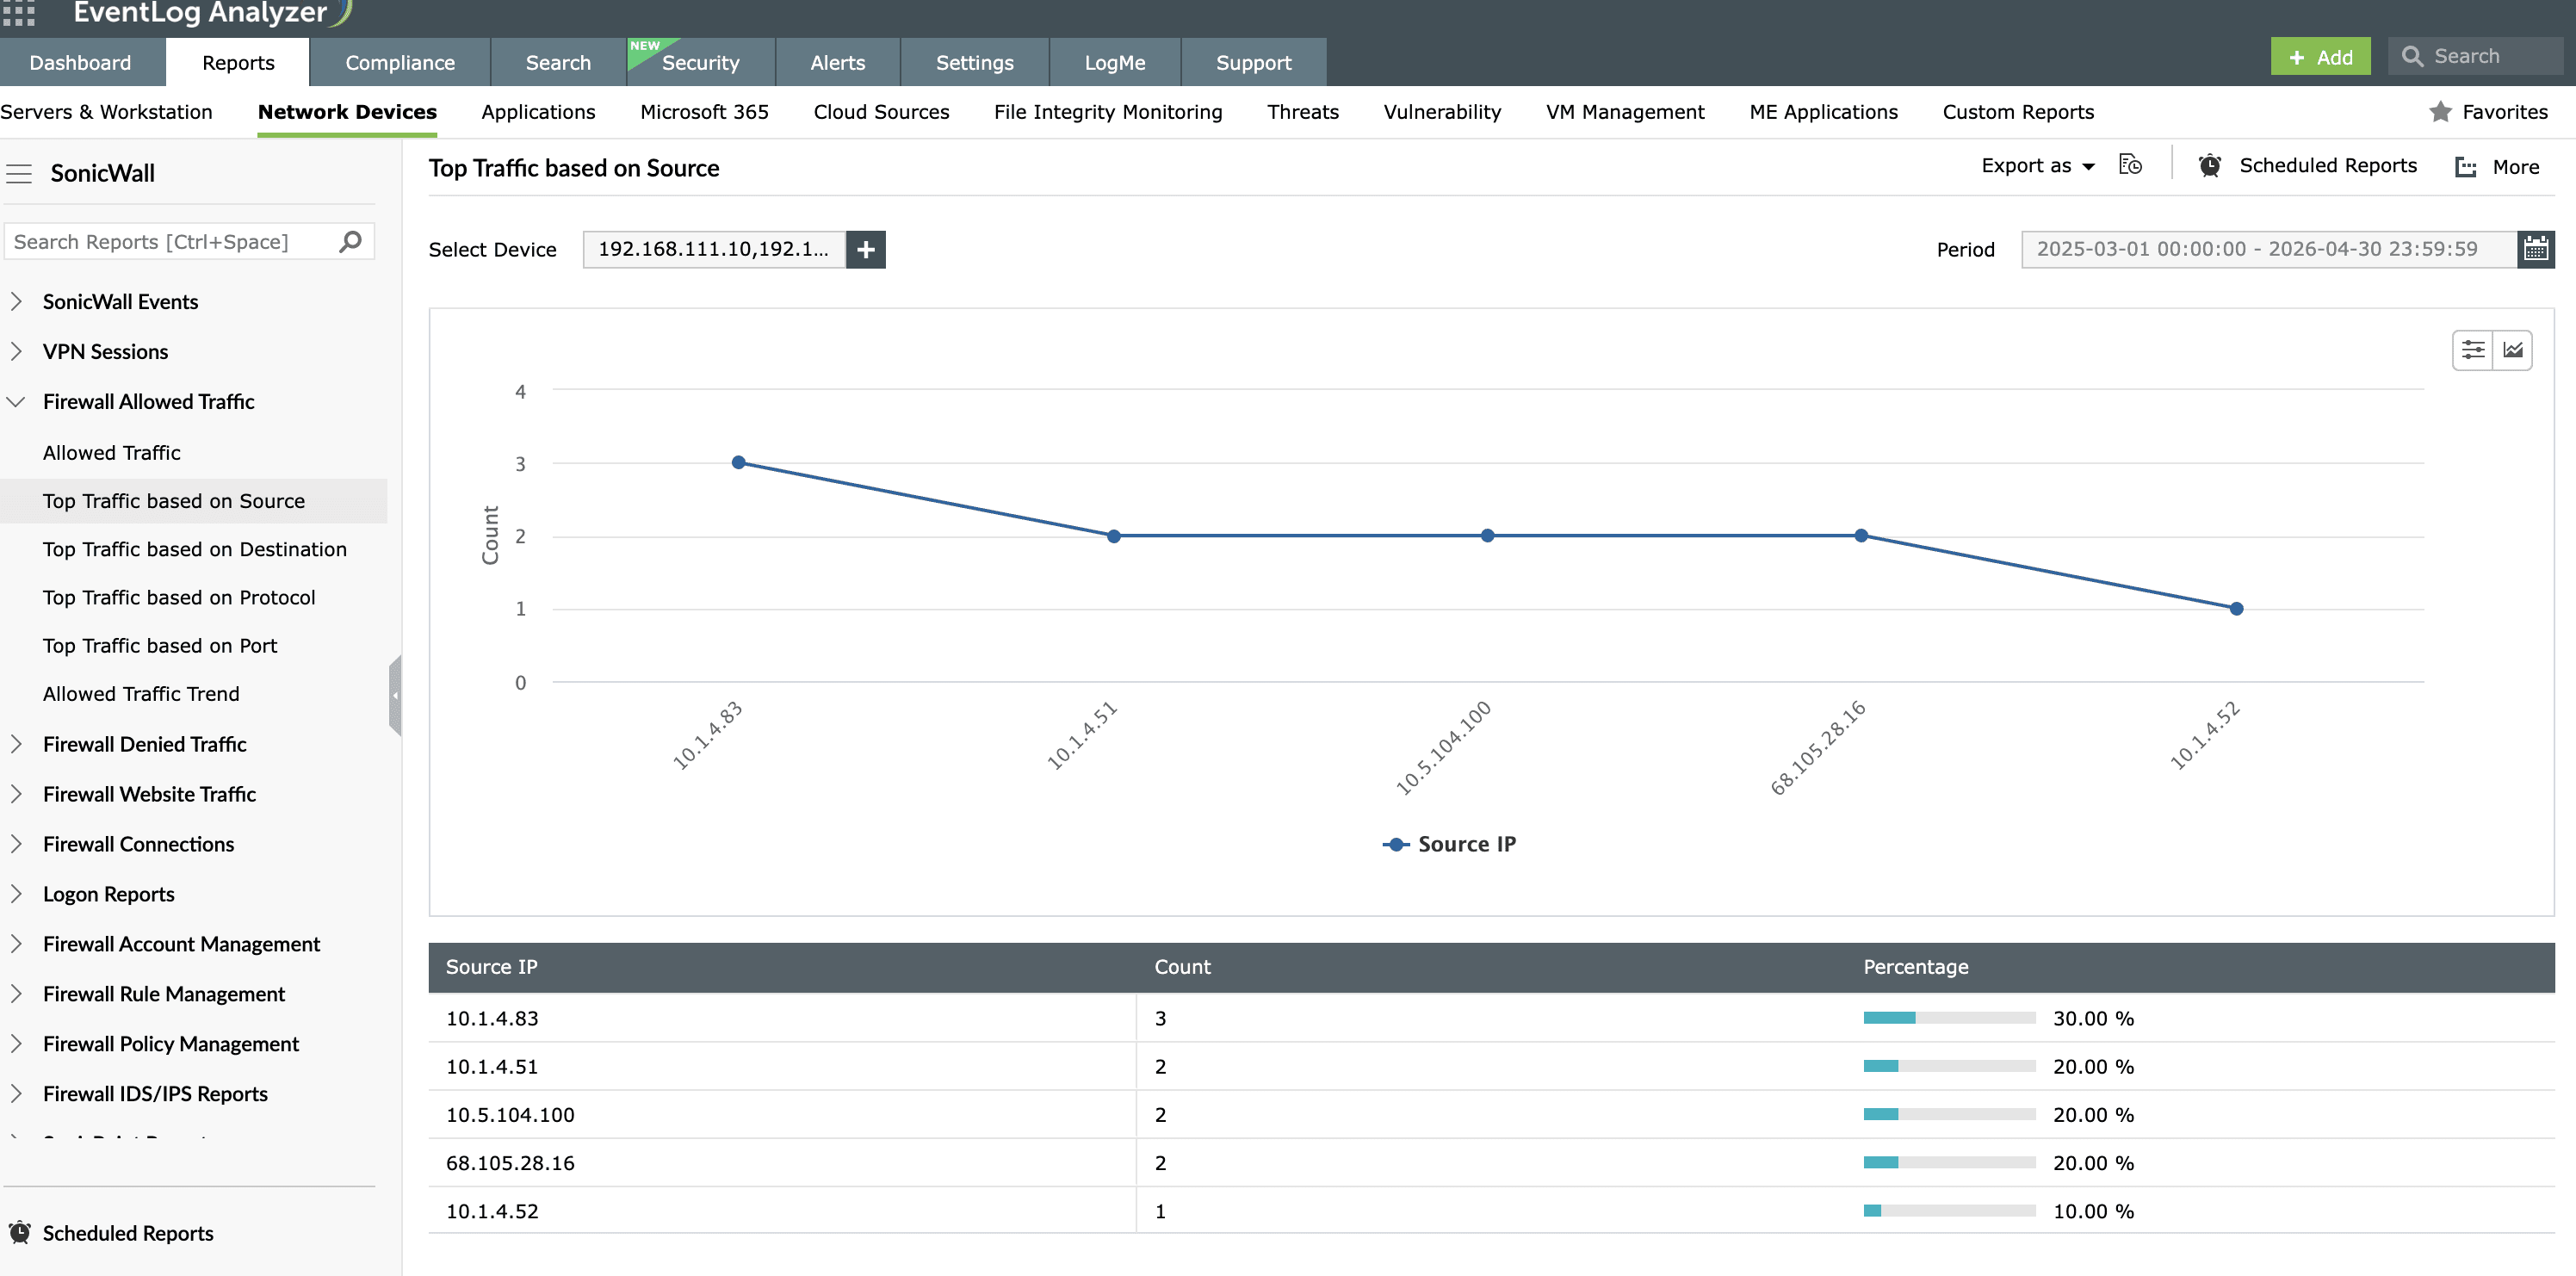Click the green Add button
The image size is (2576, 1276).
pyautogui.click(x=2320, y=57)
